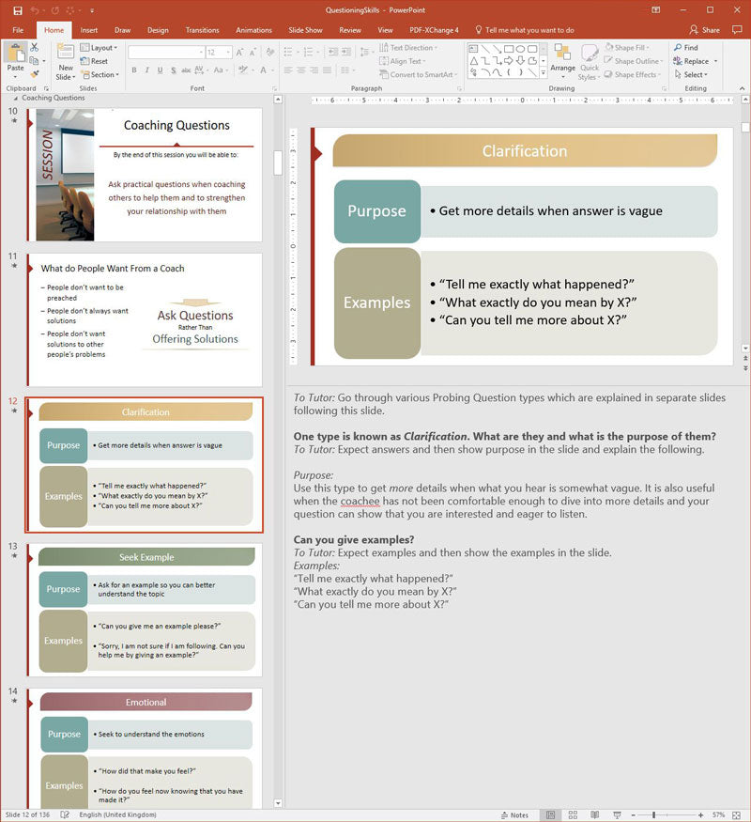The image size is (751, 822).
Task: Open the font size dropdown
Action: (228, 53)
